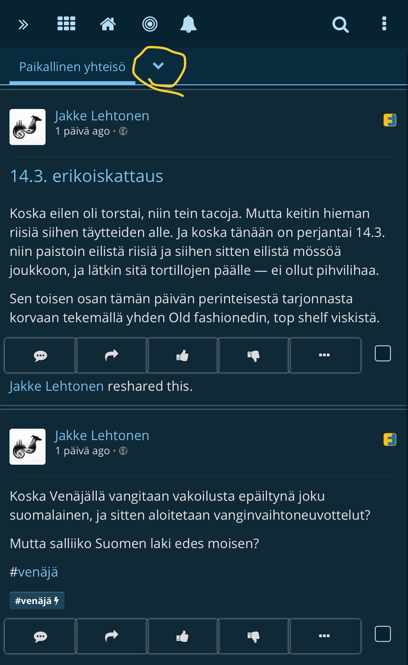Comment on the erikoiskattaus post
The width and height of the screenshot is (408, 665).
click(x=40, y=355)
